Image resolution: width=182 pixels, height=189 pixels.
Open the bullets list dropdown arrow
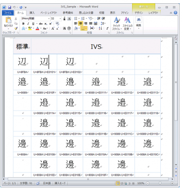pyautogui.click(x=79, y=18)
